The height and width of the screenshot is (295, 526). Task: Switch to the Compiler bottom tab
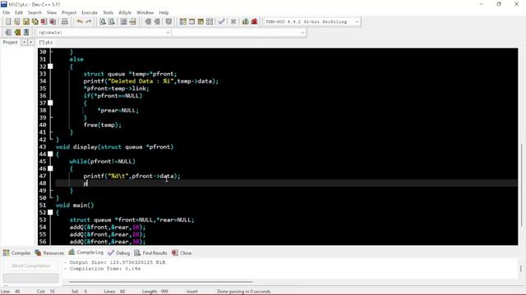tap(16, 253)
